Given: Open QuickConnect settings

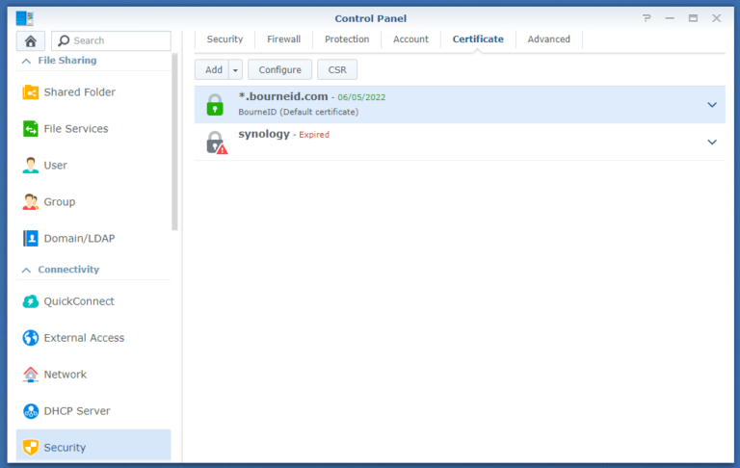Looking at the screenshot, I should pos(78,301).
